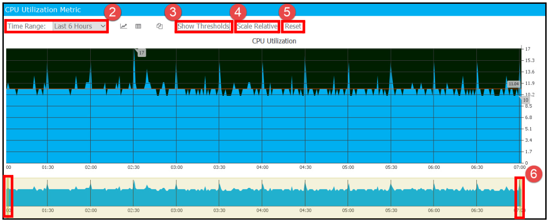The width and height of the screenshot is (549, 222).
Task: Click the copy chart icon
Action: (160, 26)
